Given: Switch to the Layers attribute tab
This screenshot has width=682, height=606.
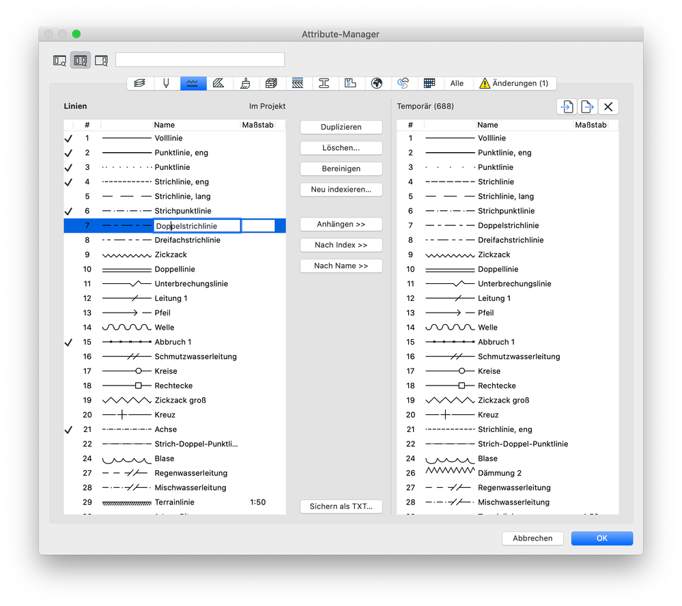Looking at the screenshot, I should (x=140, y=83).
